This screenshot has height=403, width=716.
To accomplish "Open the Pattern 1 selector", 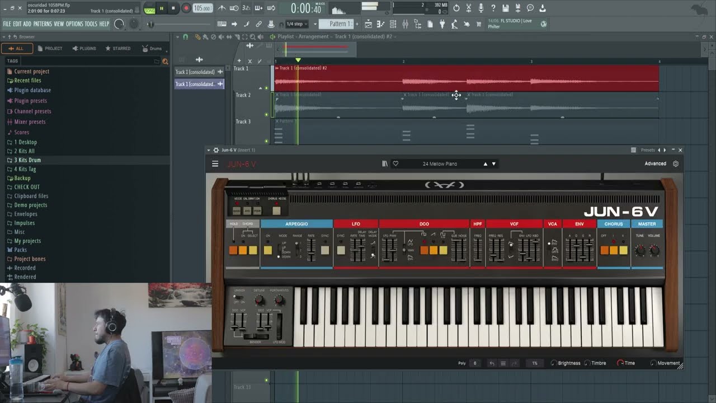I will pos(336,24).
